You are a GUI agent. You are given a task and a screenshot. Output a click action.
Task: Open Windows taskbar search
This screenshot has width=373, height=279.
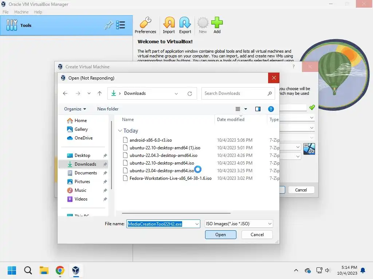tap(28, 270)
